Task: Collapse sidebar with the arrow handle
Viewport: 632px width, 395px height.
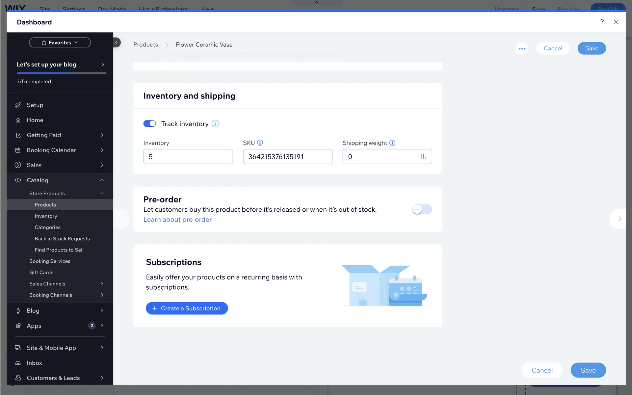Action: pos(116,42)
